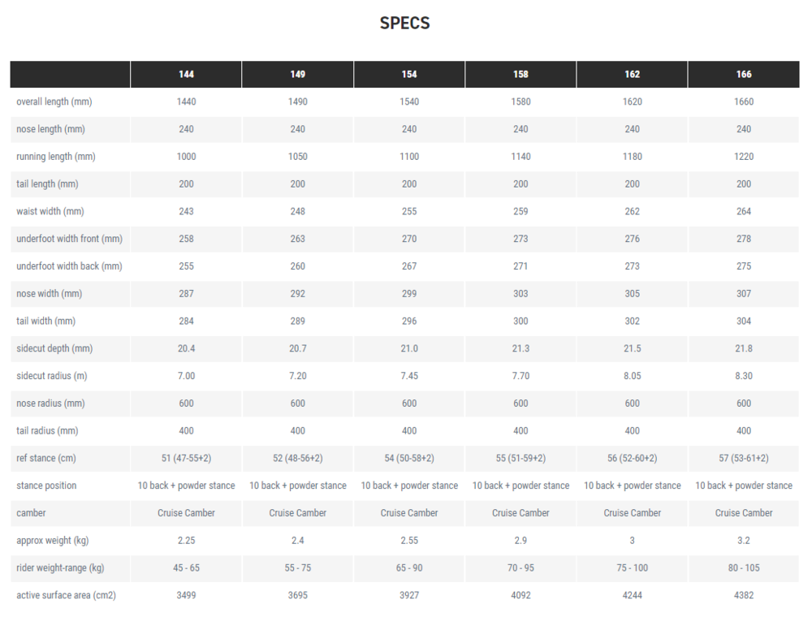Click the 65 - 90 rider weight cell

(409, 568)
